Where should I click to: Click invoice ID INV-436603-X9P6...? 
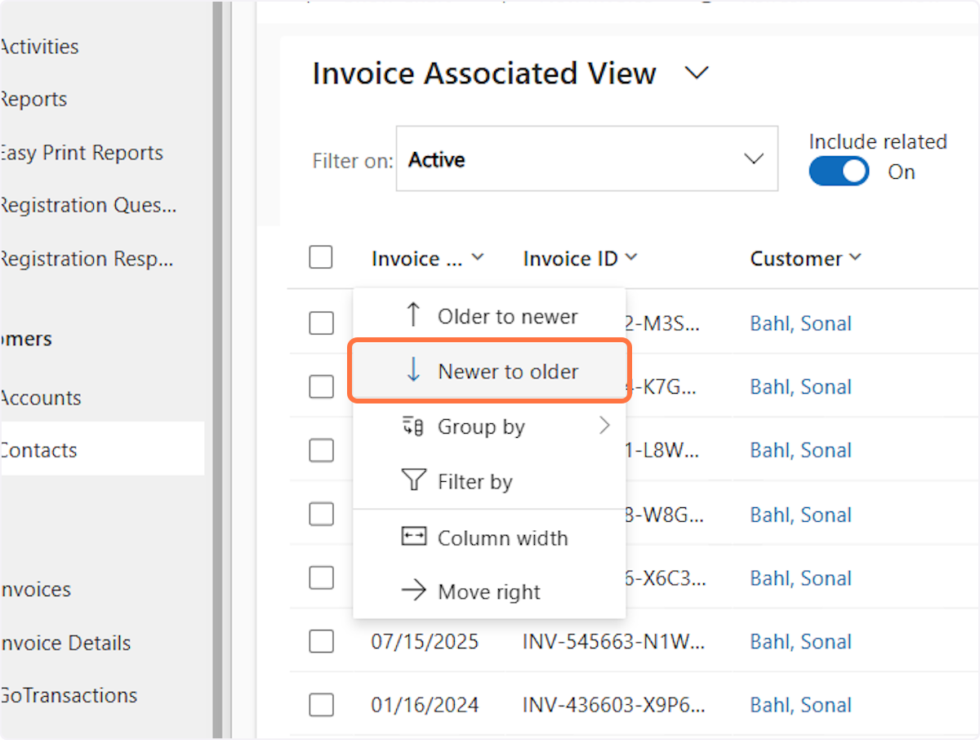click(613, 705)
